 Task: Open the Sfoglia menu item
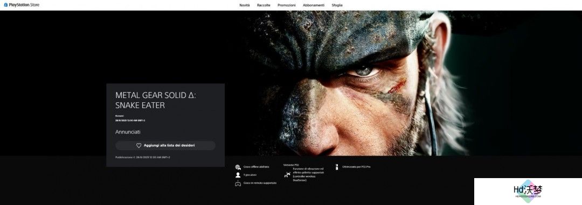pyautogui.click(x=337, y=5)
